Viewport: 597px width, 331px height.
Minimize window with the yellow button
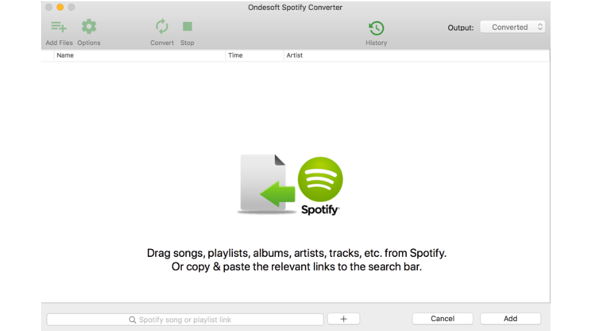point(60,7)
